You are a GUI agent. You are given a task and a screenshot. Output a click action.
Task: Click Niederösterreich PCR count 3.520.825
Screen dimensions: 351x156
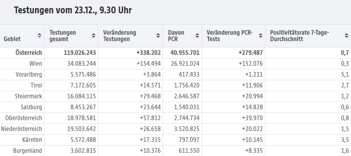tap(187, 129)
